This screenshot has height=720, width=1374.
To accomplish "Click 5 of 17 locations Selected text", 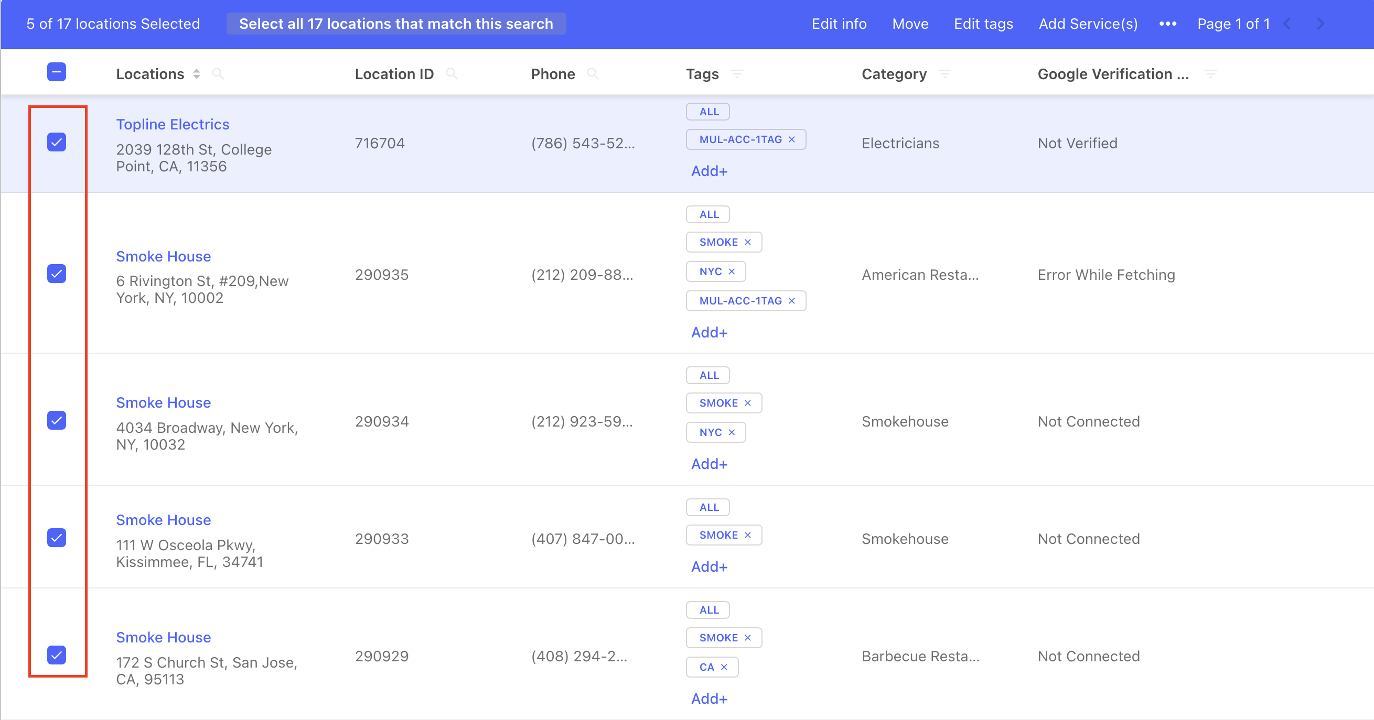I will 113,24.
